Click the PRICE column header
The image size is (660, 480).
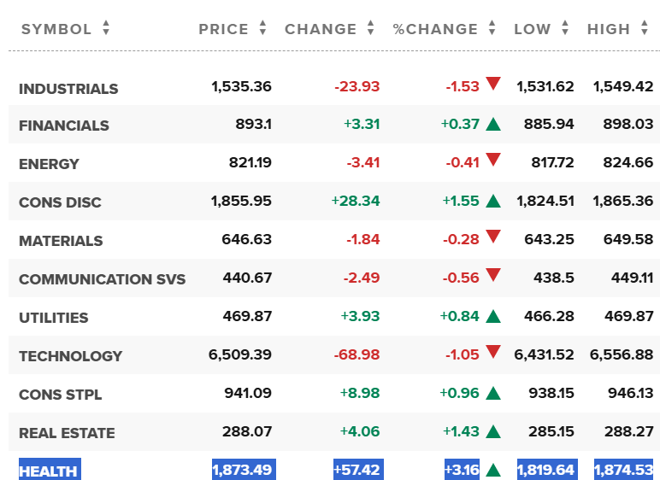tap(223, 29)
